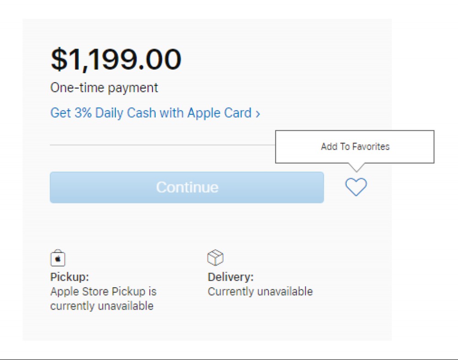Click the Continue button
The height and width of the screenshot is (360, 458).
click(187, 187)
